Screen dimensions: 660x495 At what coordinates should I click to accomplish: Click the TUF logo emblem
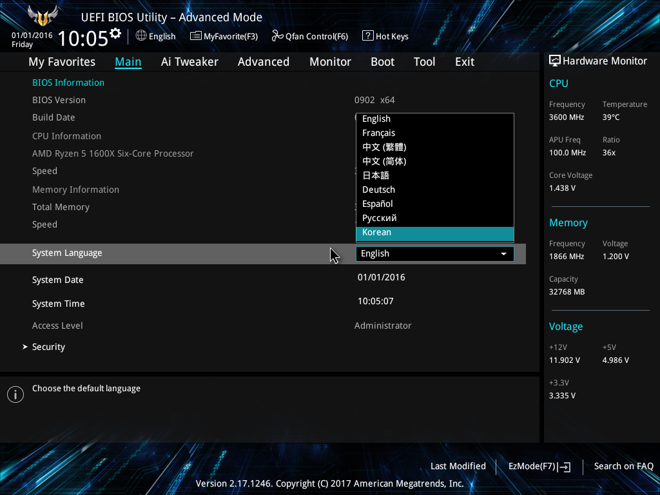(43, 16)
